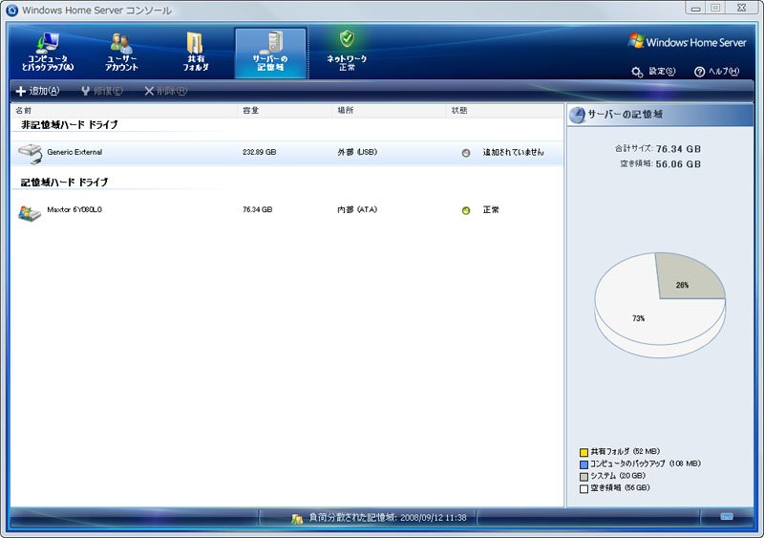Open the コンピュータとバックアップ tab
The image size is (764, 538).
[x=47, y=53]
